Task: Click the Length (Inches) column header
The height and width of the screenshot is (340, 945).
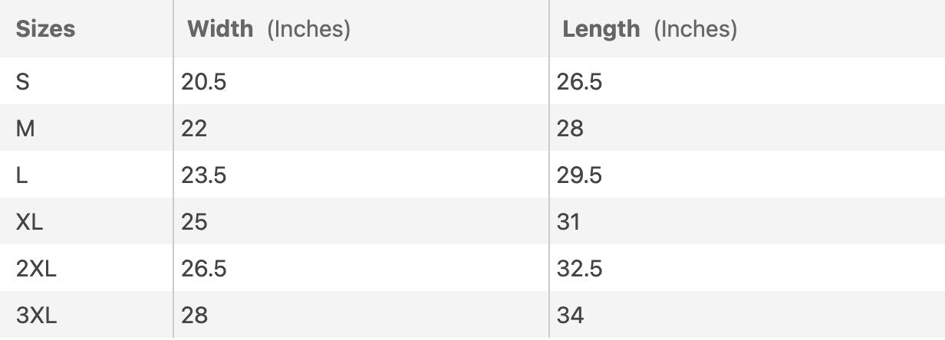Action: coord(650,29)
